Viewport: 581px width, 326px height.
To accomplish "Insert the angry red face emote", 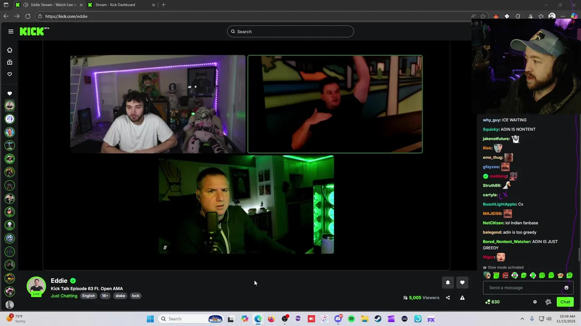I will coord(505,275).
